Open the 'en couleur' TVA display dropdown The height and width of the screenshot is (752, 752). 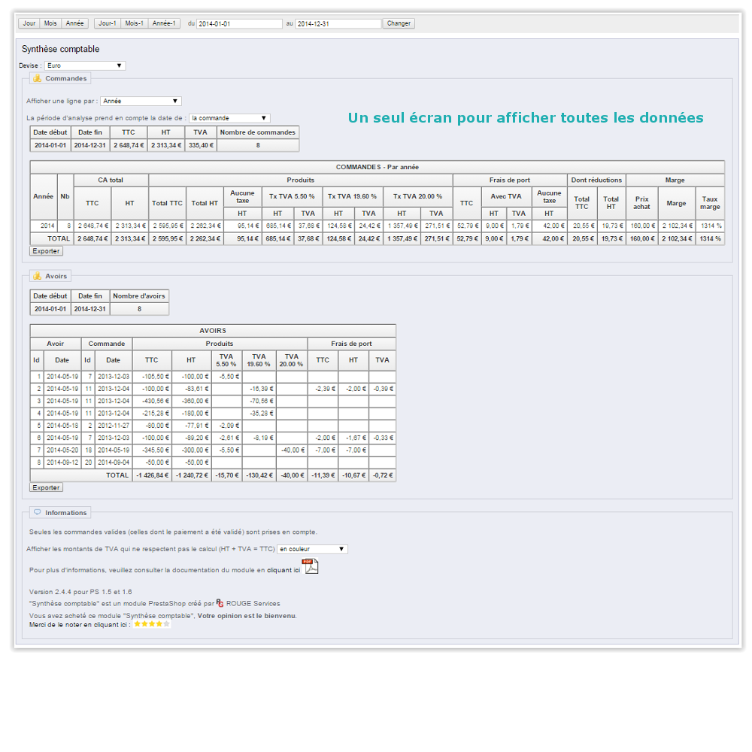tap(312, 549)
